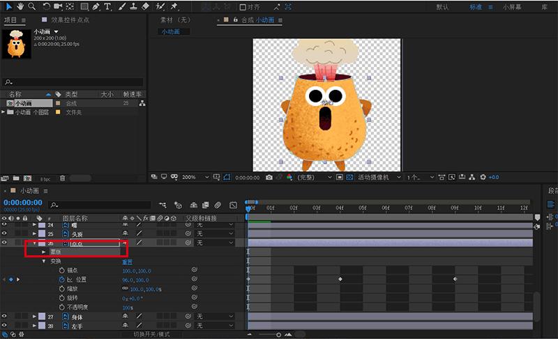The image size is (558, 339).
Task: Select the Zoom magnifier tool
Action: click(x=33, y=6)
